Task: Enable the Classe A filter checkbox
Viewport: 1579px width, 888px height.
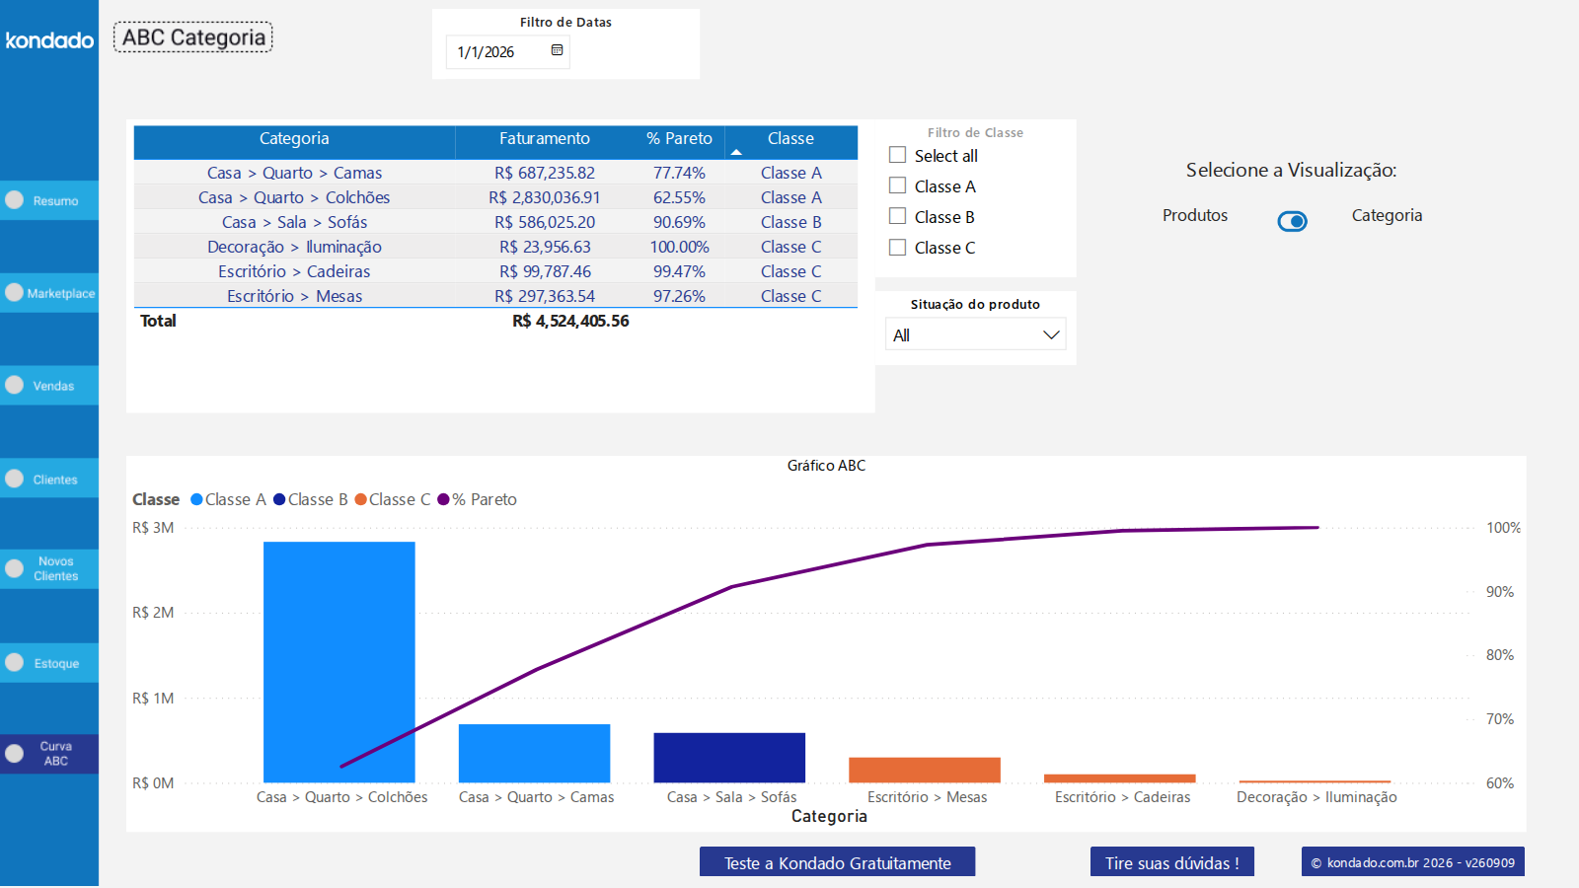Action: [897, 185]
